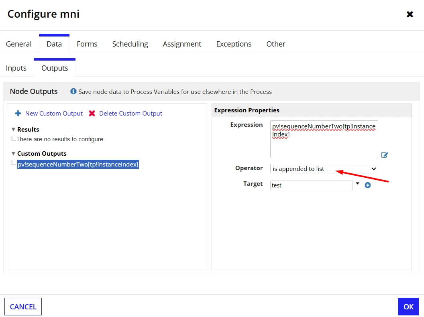Viewport: 424px width, 317px height.
Task: Go to the Assignment tab
Action: pyautogui.click(x=182, y=44)
